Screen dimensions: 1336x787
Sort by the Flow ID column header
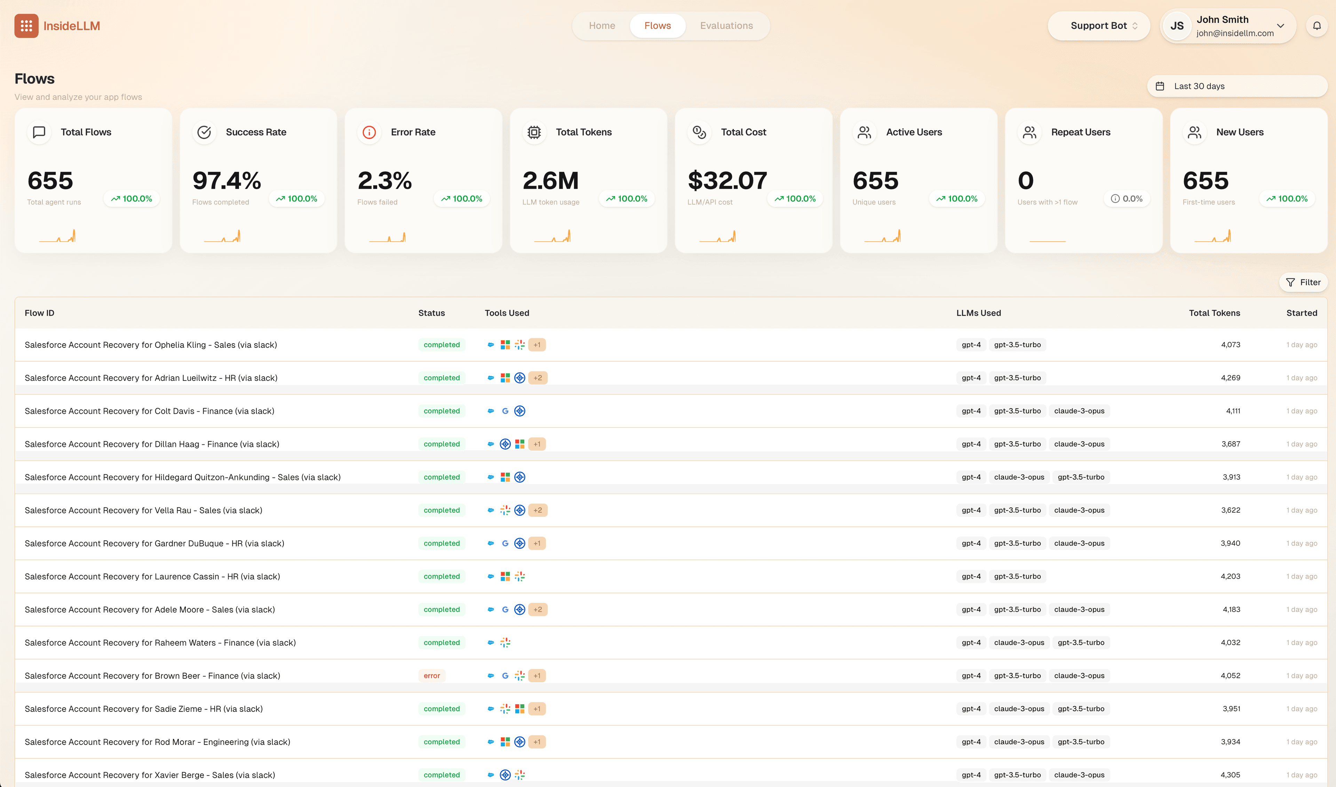[x=39, y=313]
